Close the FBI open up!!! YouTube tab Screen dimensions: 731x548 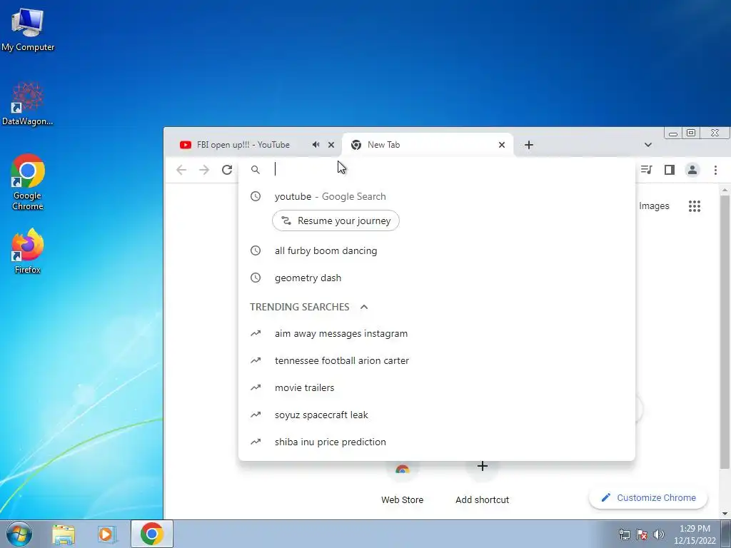click(331, 145)
